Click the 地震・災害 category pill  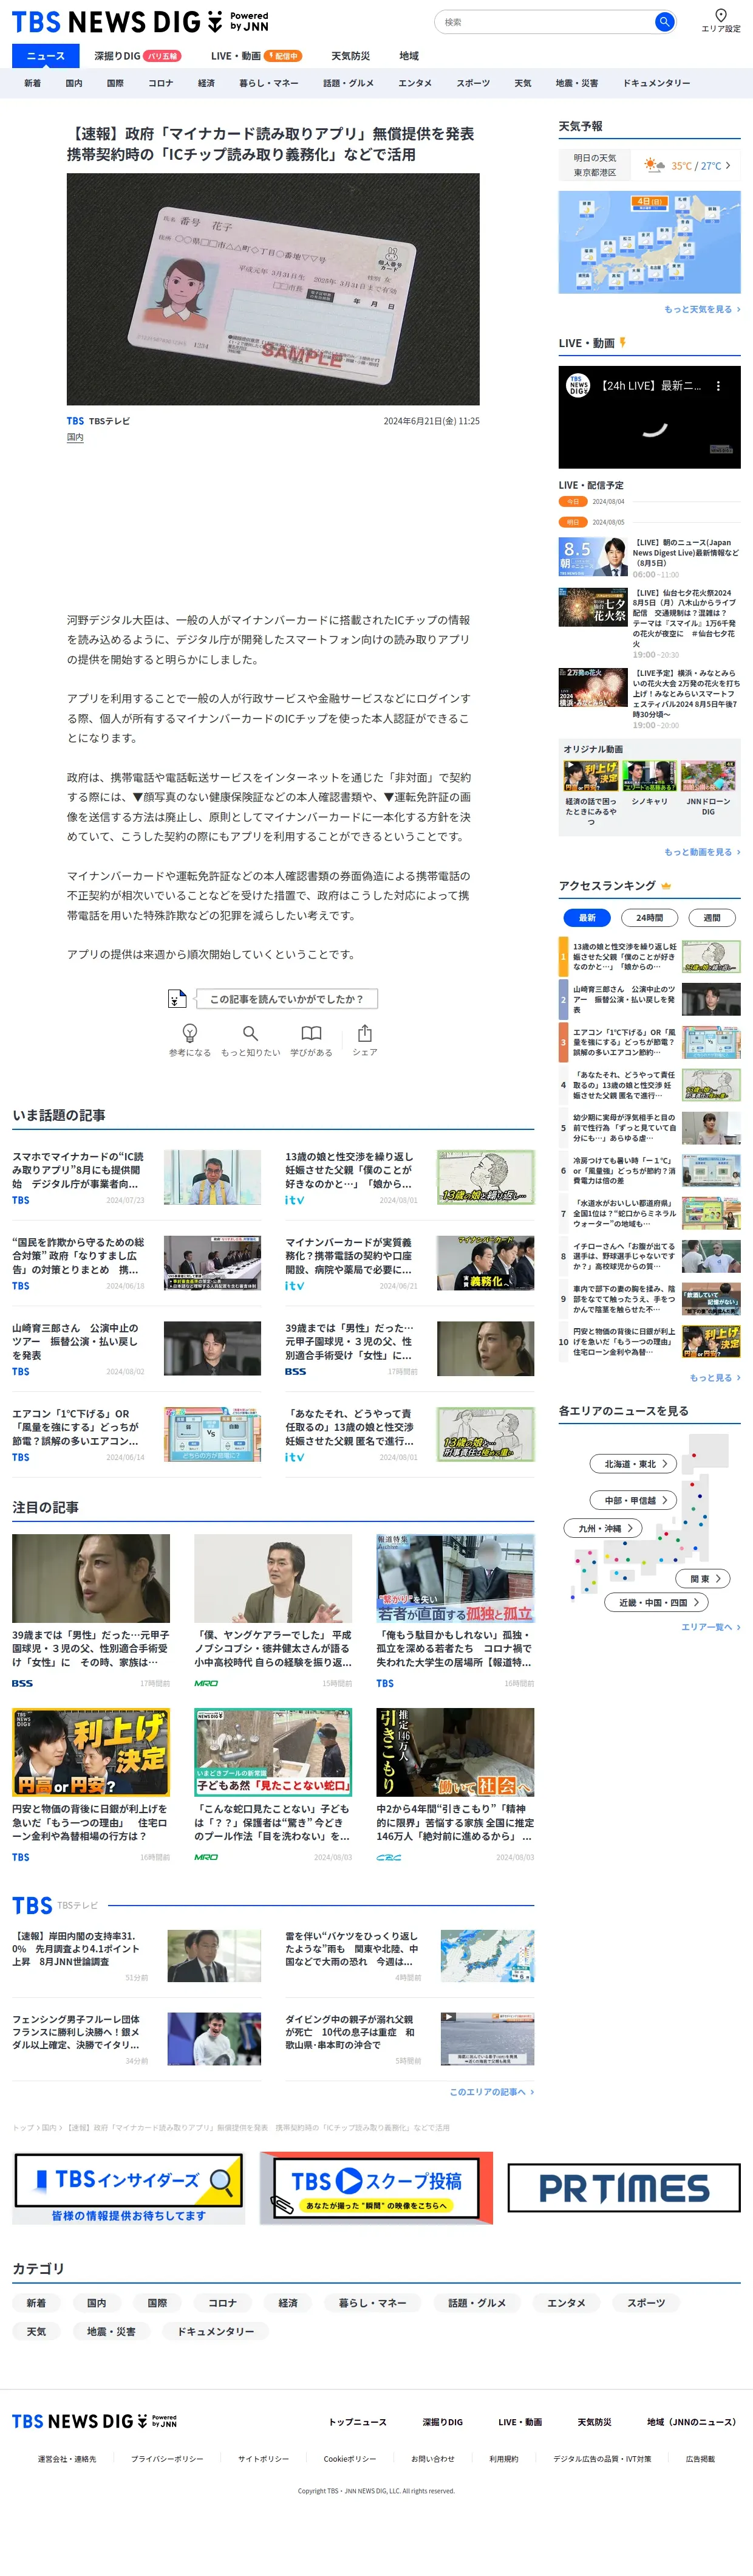(111, 2331)
